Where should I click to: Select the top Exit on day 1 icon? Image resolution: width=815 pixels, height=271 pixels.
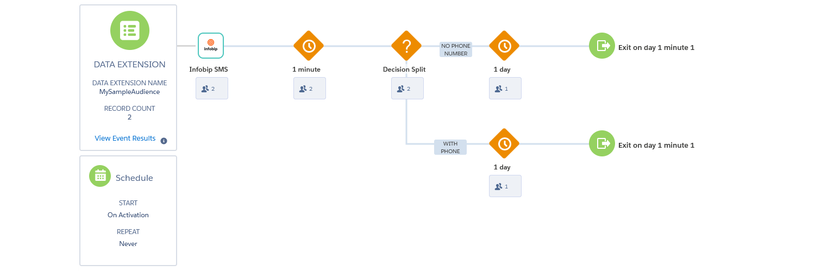pyautogui.click(x=600, y=46)
